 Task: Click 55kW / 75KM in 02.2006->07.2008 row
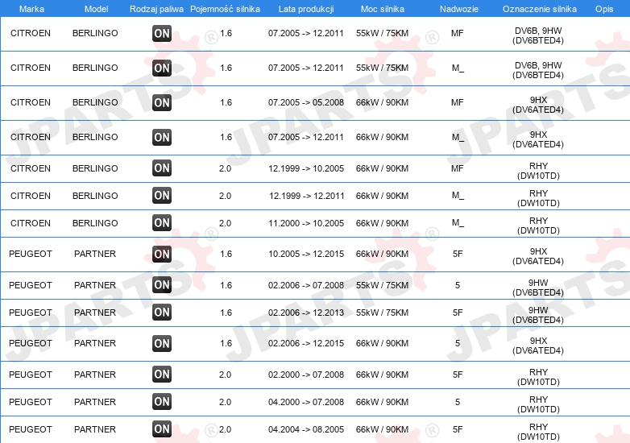(382, 285)
